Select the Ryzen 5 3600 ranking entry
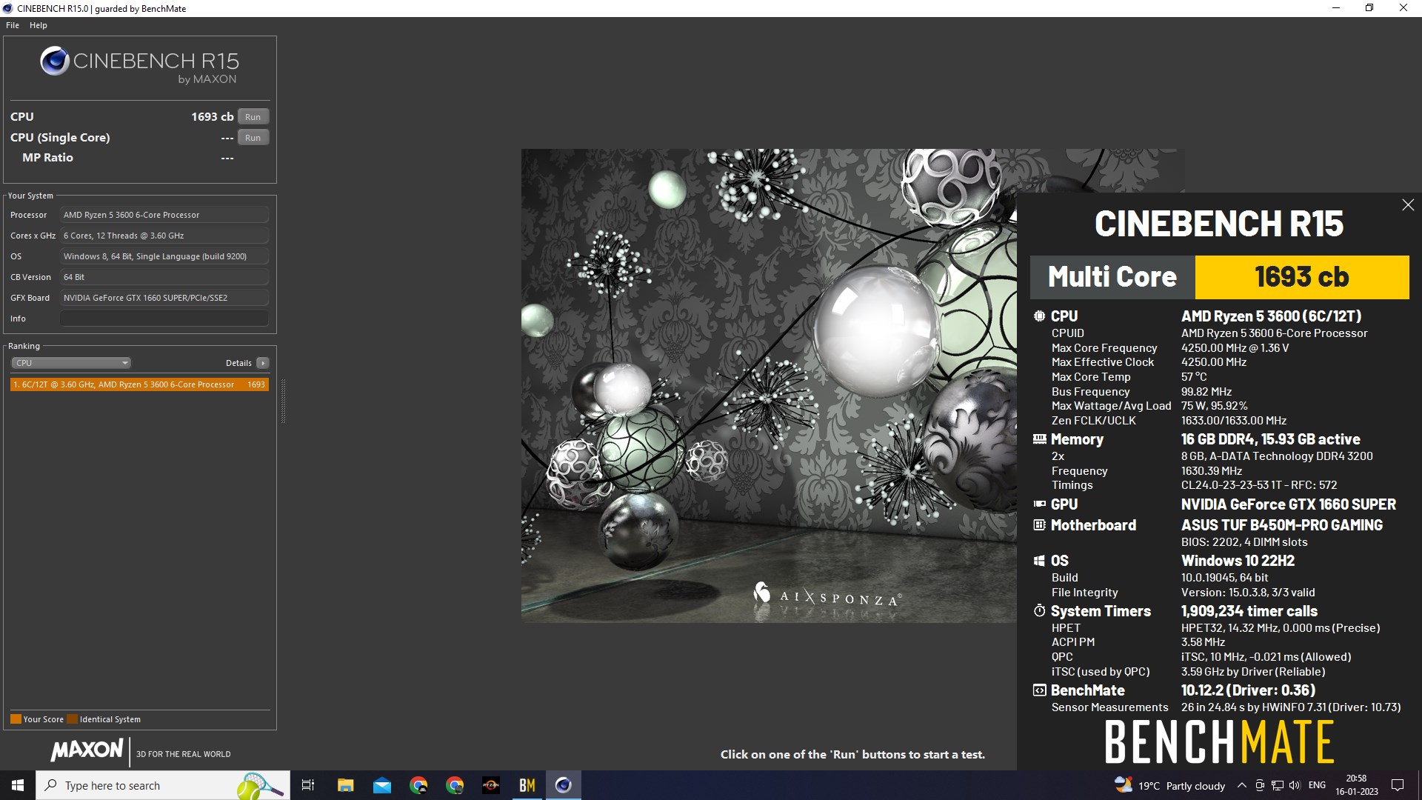 coord(139,384)
